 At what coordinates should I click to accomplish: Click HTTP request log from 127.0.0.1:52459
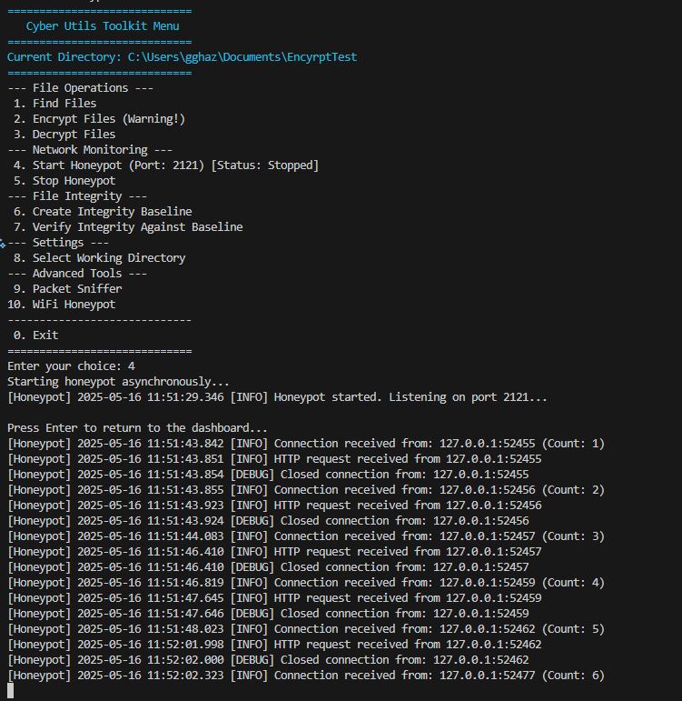pyautogui.click(x=274, y=598)
